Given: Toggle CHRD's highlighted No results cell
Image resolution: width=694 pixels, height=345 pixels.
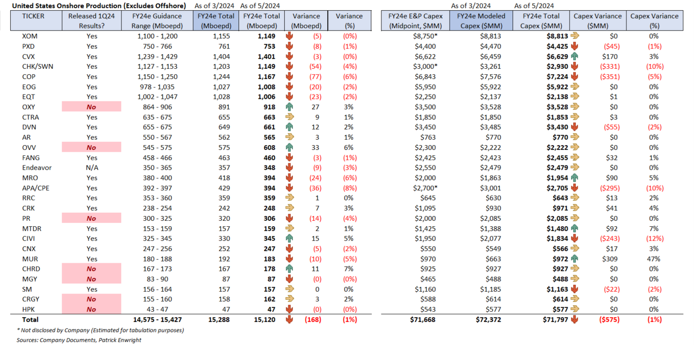Looking at the screenshot, I should click(91, 269).
